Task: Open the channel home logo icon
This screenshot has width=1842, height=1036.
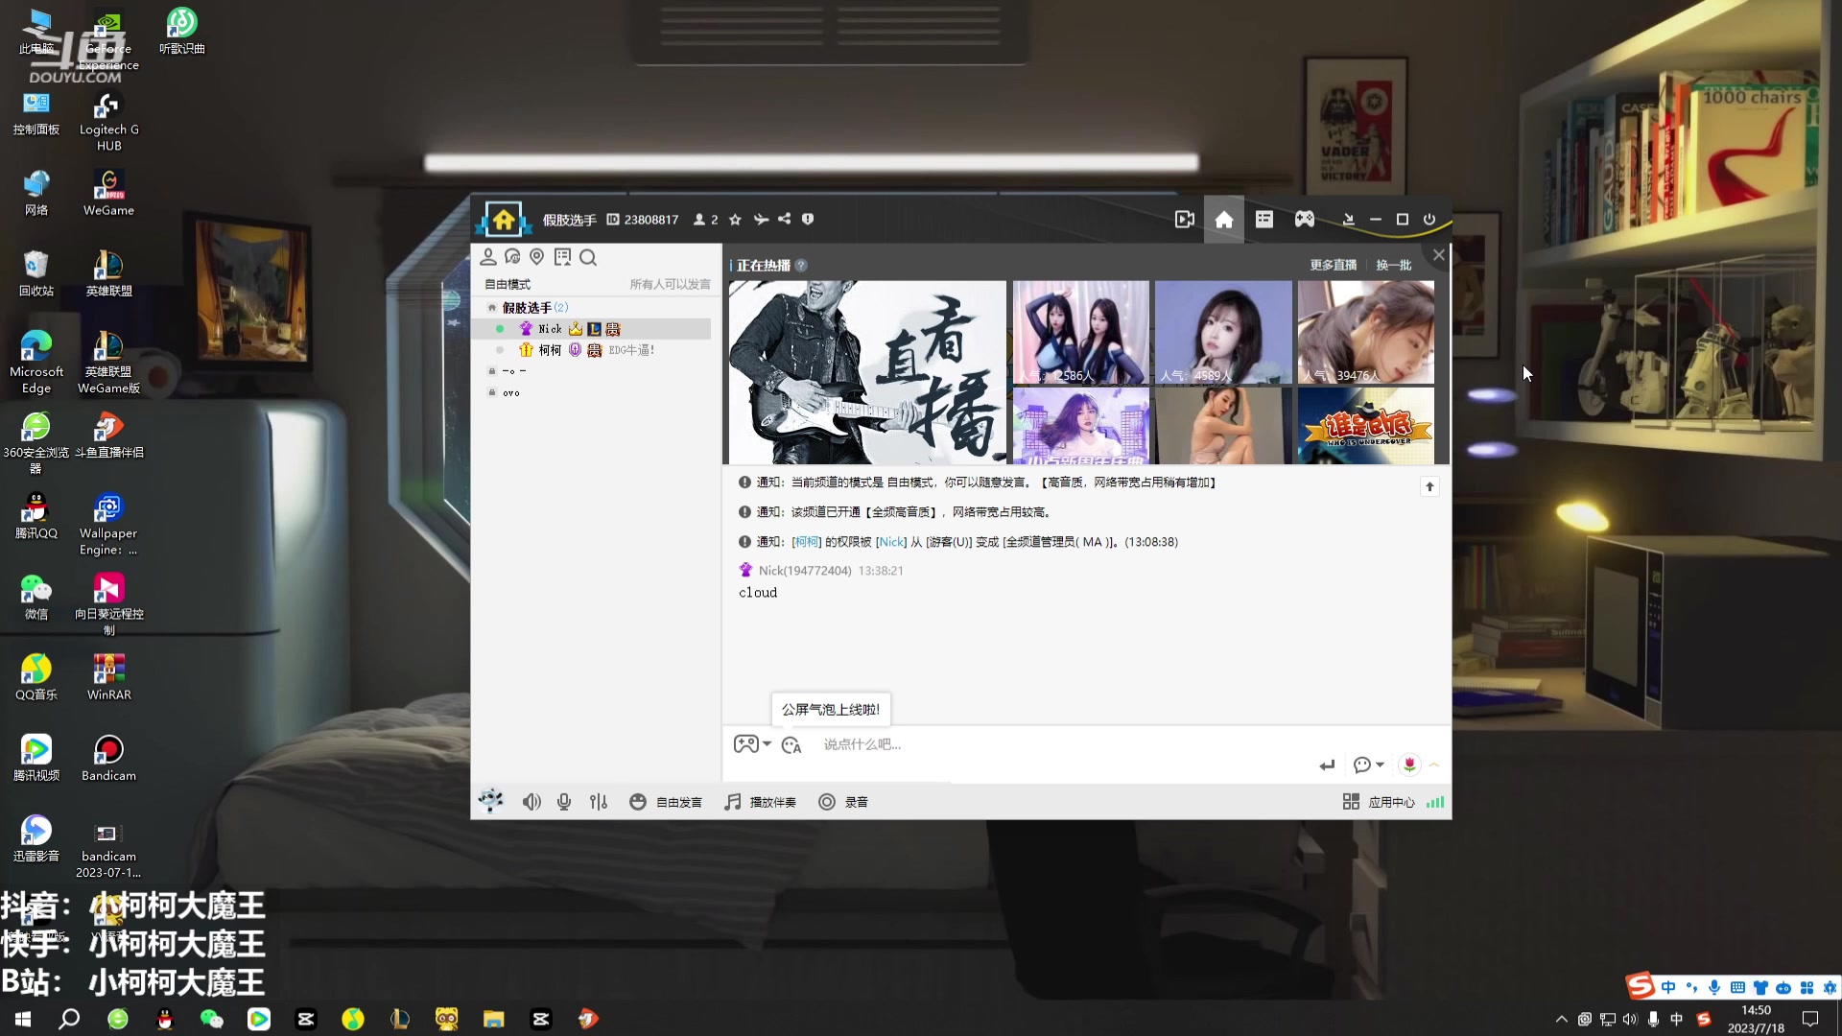Action: [503, 219]
